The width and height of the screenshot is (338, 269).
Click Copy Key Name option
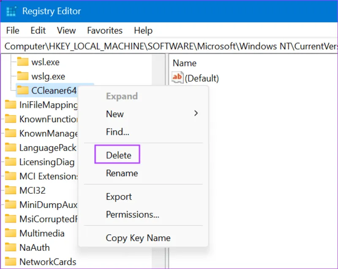coord(138,238)
